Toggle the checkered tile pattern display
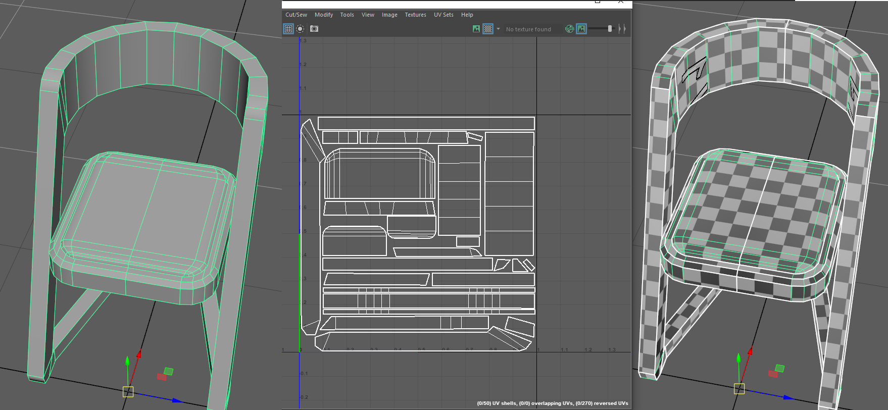888x410 pixels. [x=488, y=29]
